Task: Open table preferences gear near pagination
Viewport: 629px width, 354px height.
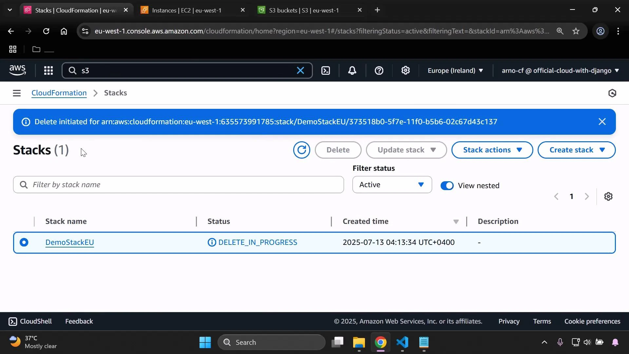Action: (608, 196)
